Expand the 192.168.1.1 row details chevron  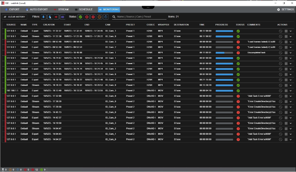click(291, 91)
